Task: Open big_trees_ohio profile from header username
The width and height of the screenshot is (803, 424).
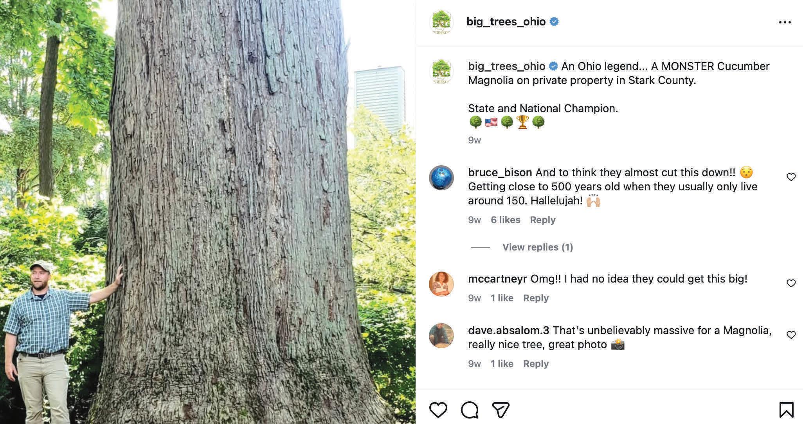Action: pos(506,21)
